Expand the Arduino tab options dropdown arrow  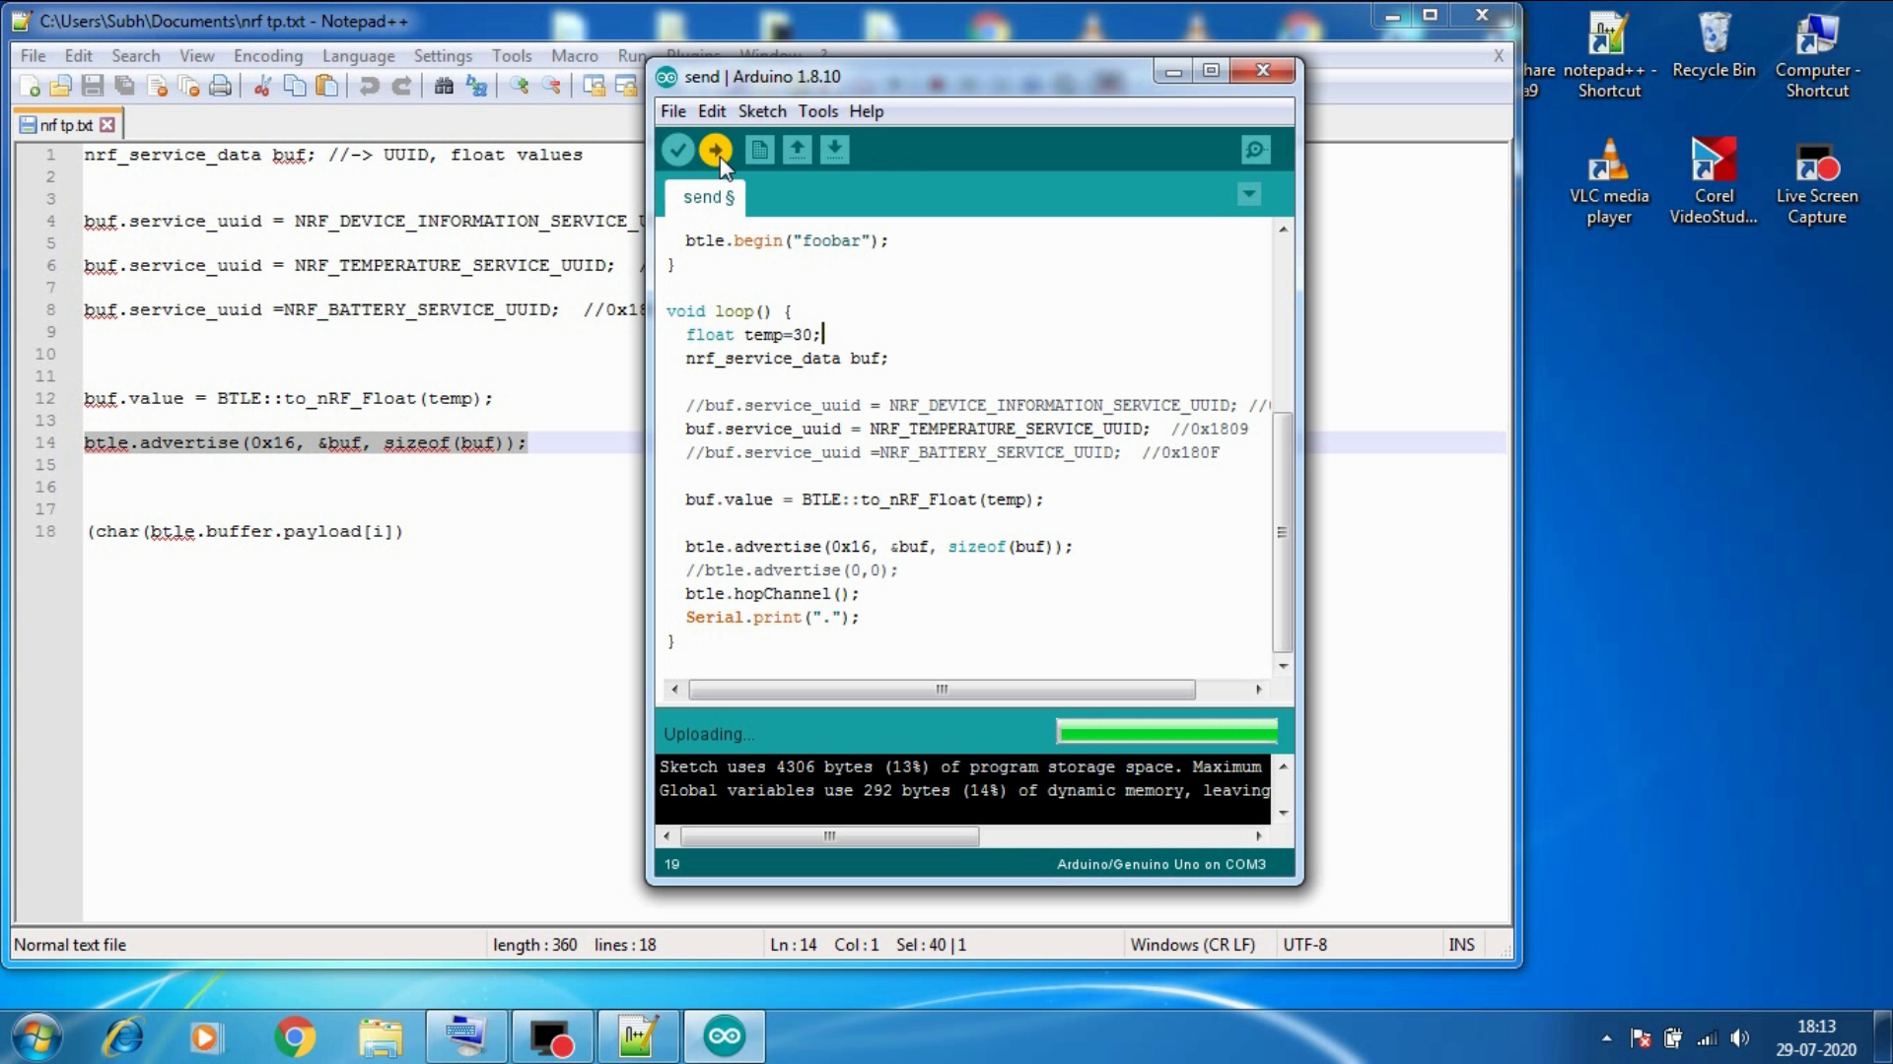click(1249, 194)
